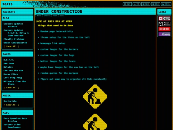Open Easy Speedrun Race Overlay page
The image size is (173, 130).
(15, 120)
